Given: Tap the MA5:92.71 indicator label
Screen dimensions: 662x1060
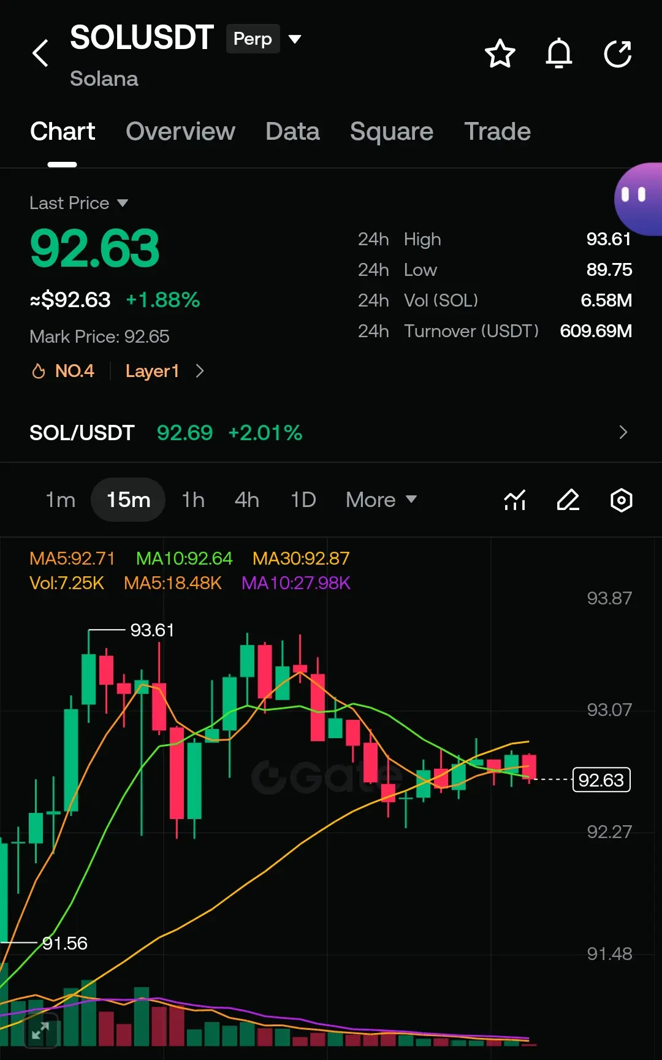Looking at the screenshot, I should [x=72, y=559].
